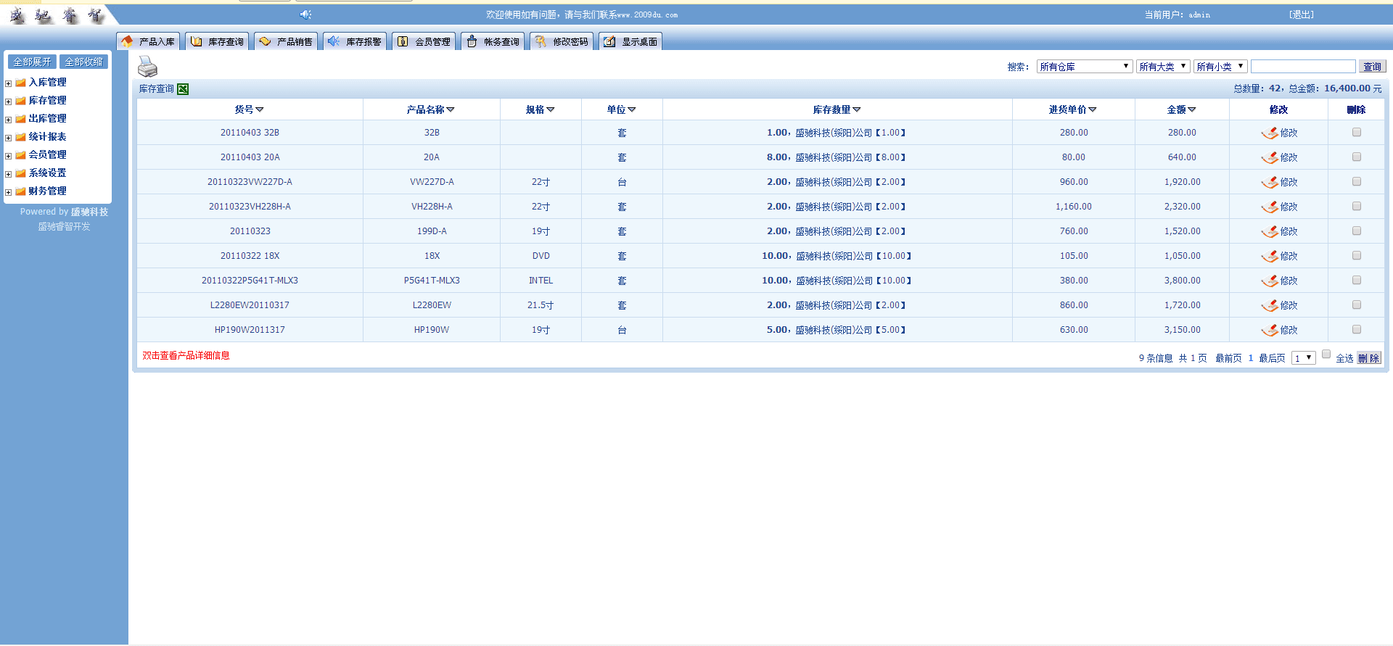The height and width of the screenshot is (646, 1393).
Task: Click the speaker icon in the top bar
Action: (x=305, y=15)
